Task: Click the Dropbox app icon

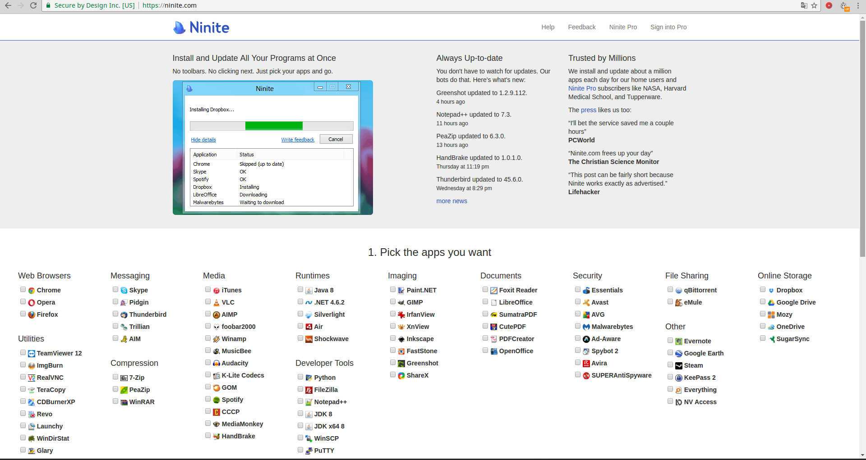Action: (771, 291)
